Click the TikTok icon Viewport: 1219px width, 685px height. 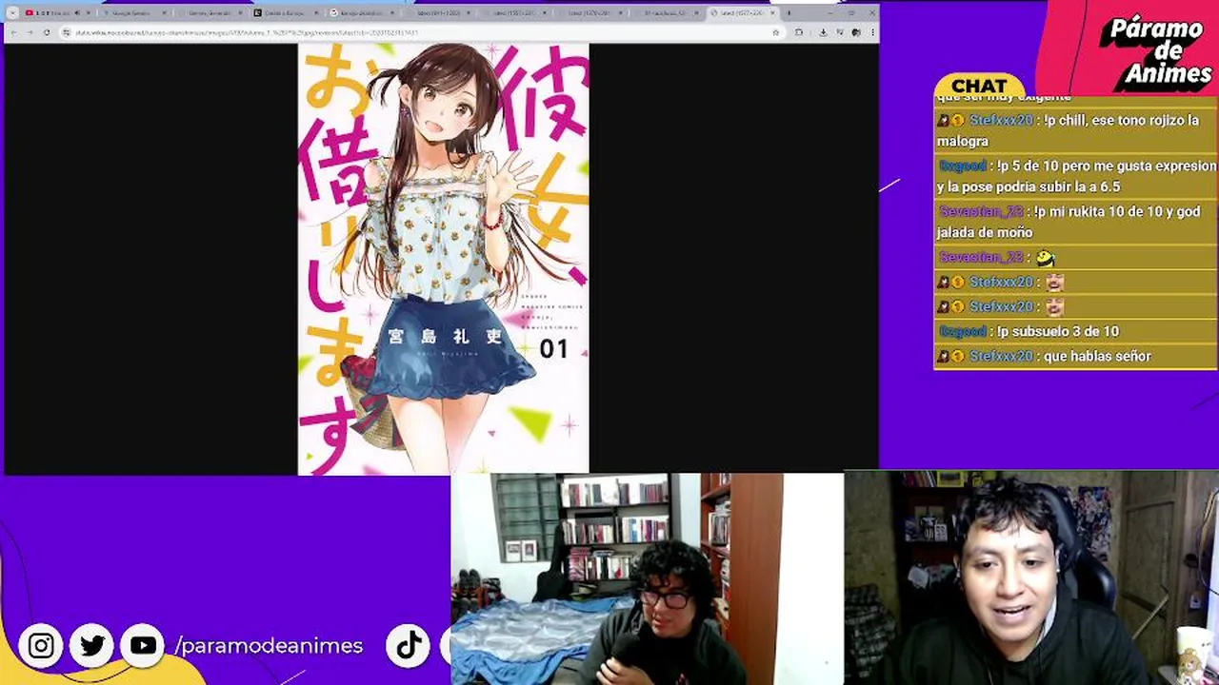[409, 646]
